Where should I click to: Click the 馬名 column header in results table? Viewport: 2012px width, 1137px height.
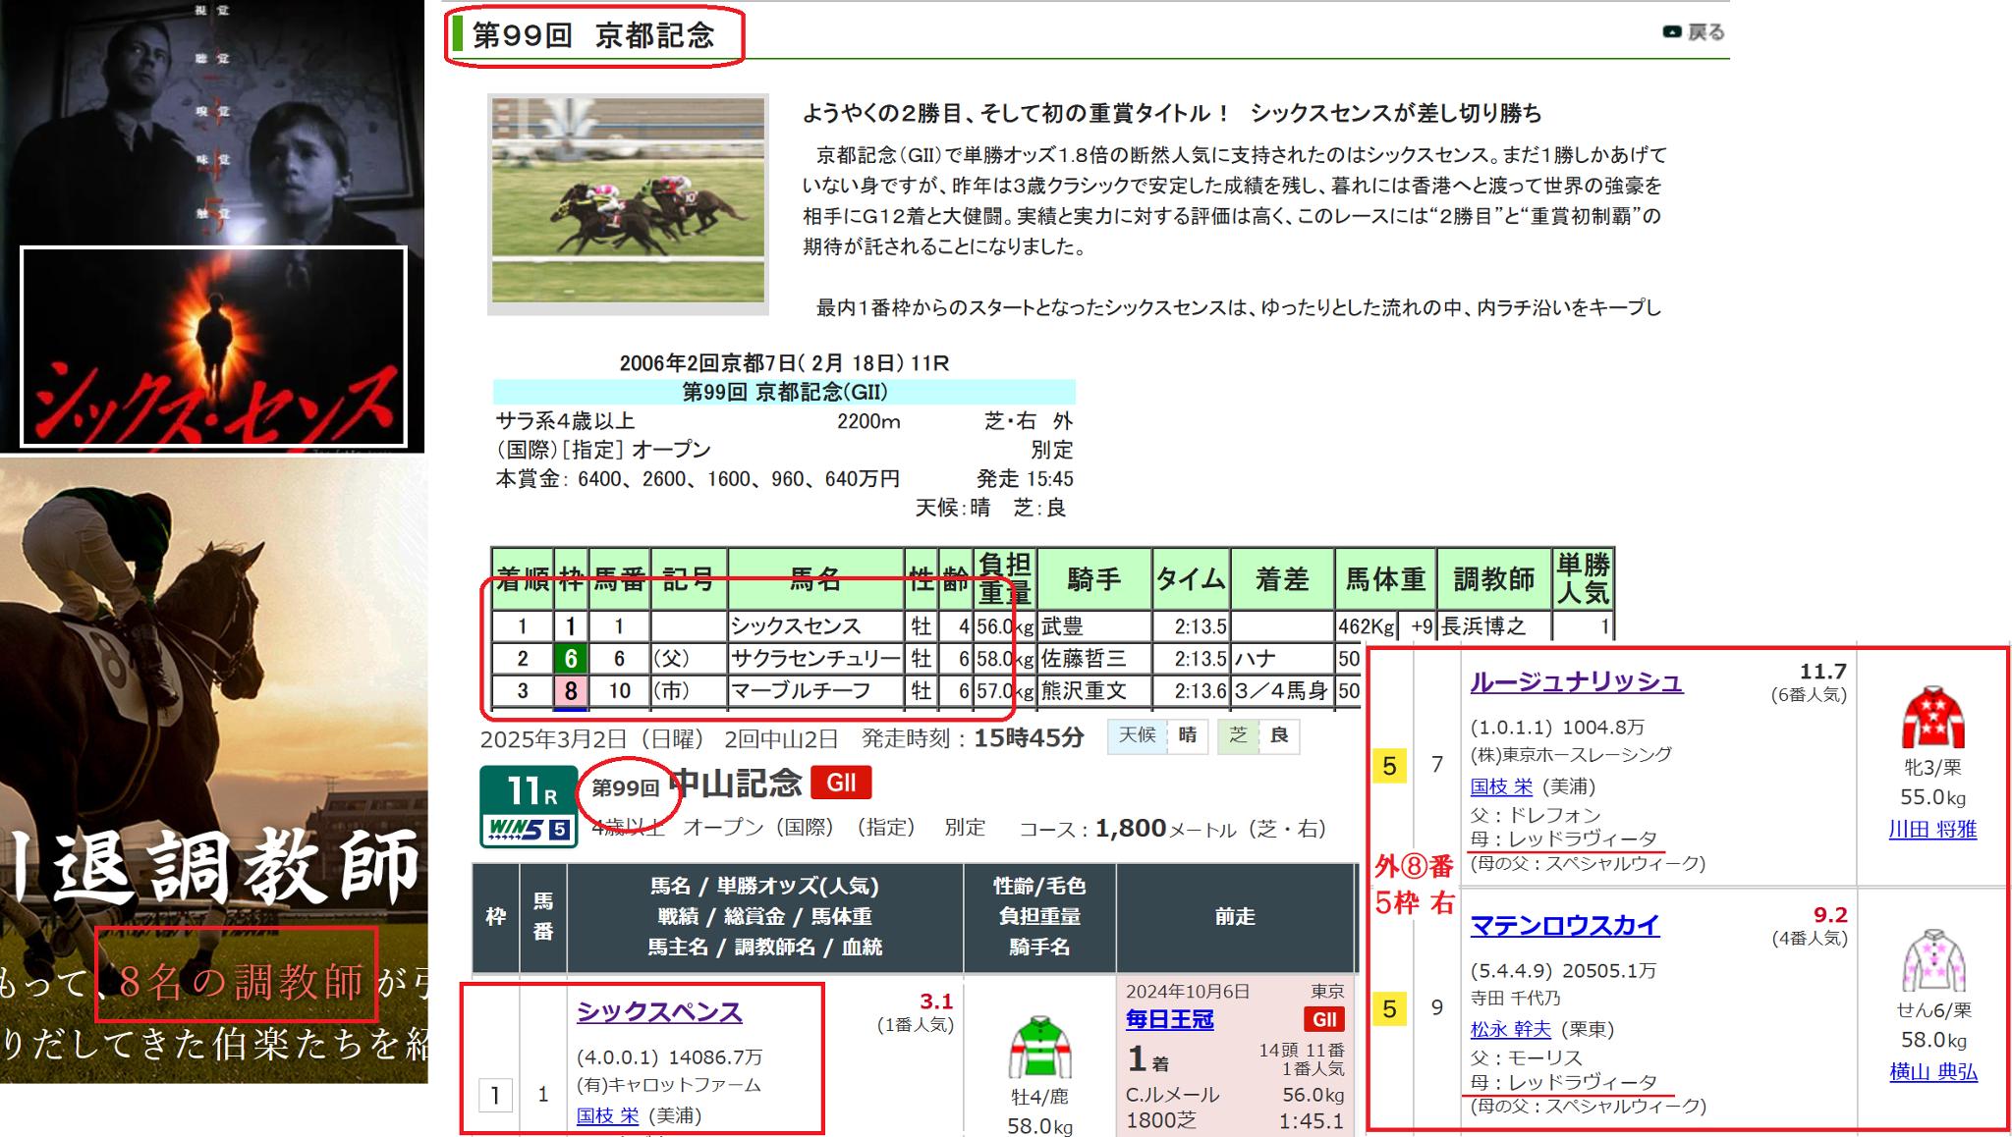click(x=814, y=580)
